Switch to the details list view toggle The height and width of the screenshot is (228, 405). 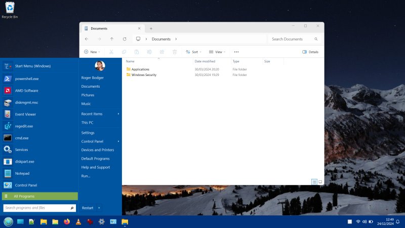[314, 181]
